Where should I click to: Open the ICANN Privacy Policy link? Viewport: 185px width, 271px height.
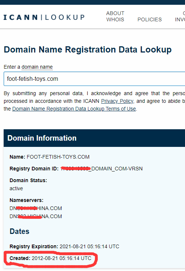coord(118,101)
